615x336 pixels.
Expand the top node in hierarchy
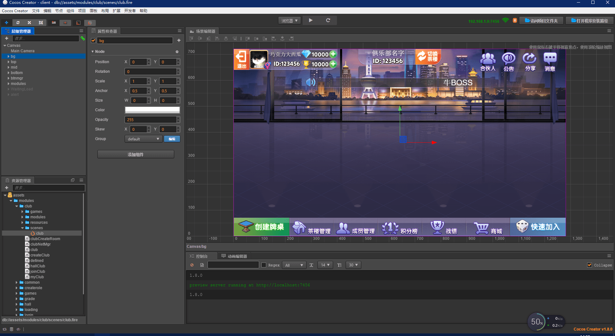click(x=8, y=62)
